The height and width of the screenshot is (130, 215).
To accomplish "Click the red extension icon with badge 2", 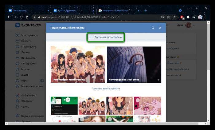I will (182, 17).
